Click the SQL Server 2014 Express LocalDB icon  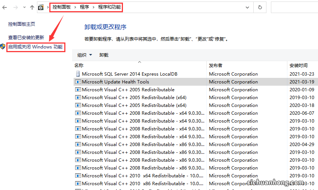click(x=78, y=74)
